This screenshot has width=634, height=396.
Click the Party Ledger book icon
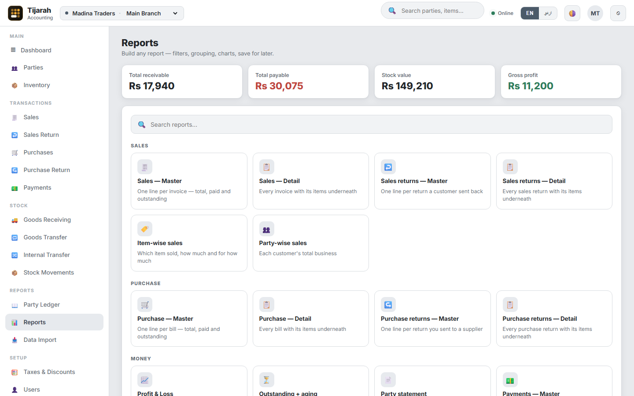click(x=15, y=305)
